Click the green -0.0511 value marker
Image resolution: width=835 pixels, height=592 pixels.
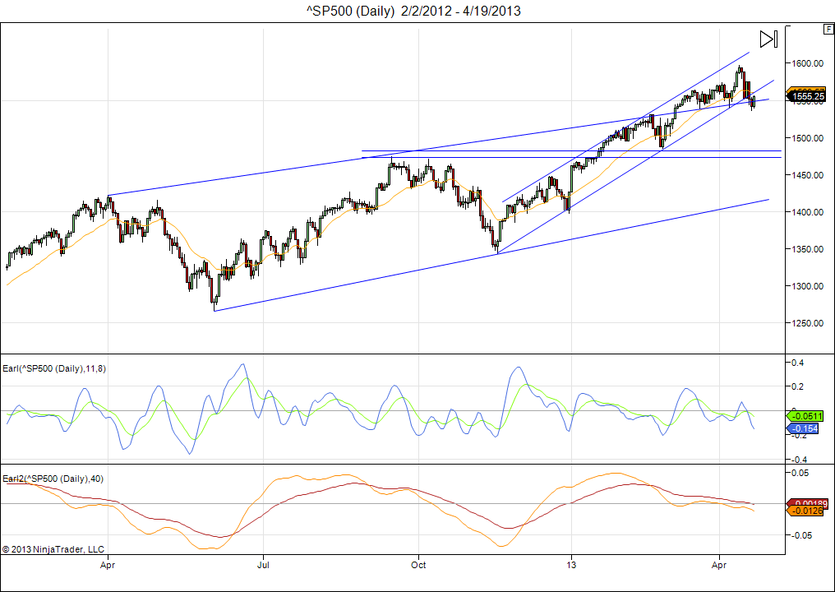pyautogui.click(x=809, y=416)
